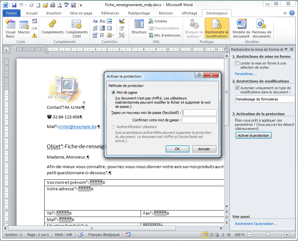
Task: Click the quick print icon
Action: coord(53,5)
